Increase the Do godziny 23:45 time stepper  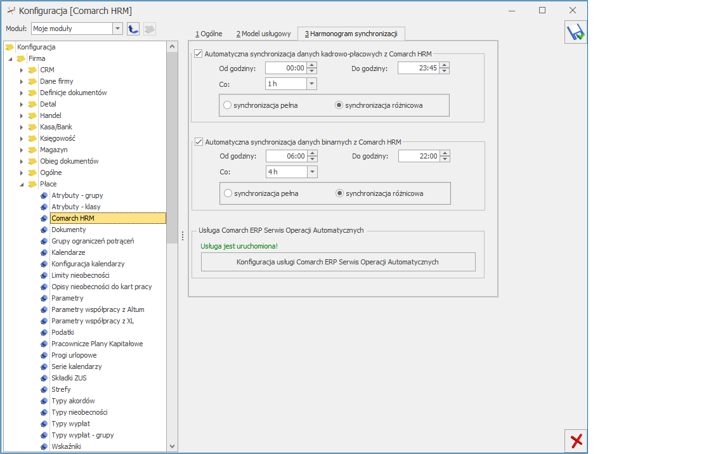pyautogui.click(x=445, y=65)
